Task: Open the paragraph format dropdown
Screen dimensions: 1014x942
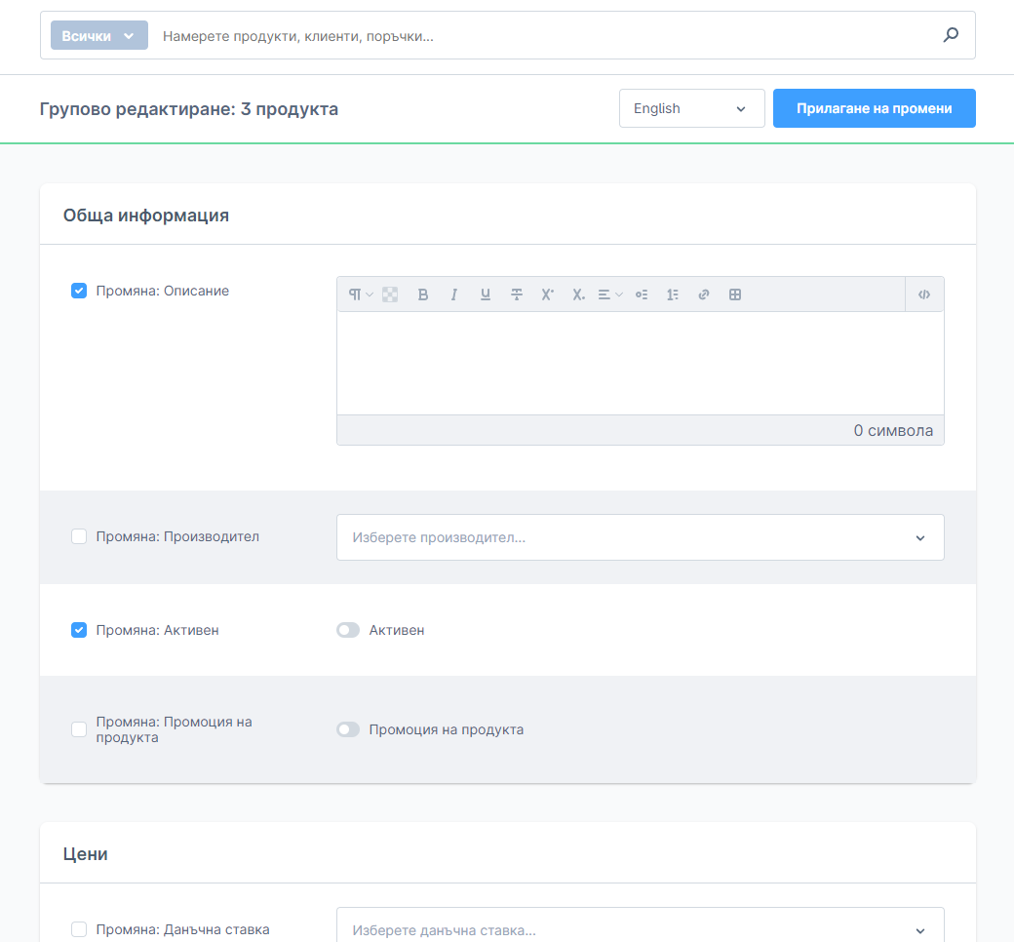Action: [360, 294]
